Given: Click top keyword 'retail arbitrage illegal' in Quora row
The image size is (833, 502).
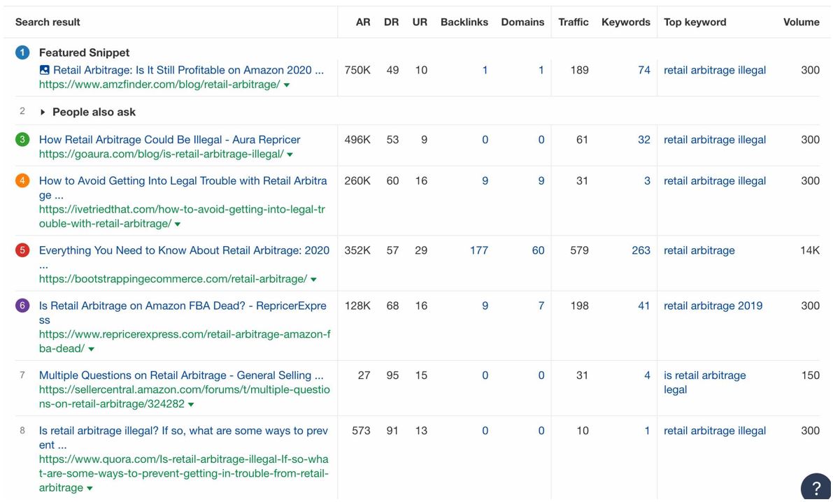Looking at the screenshot, I should coord(715,431).
